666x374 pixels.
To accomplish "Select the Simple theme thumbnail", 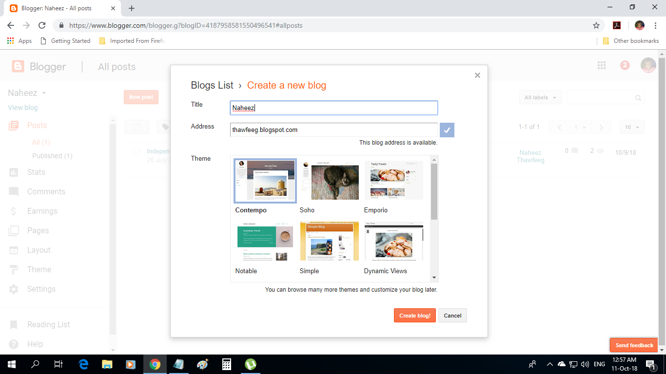I will click(330, 242).
